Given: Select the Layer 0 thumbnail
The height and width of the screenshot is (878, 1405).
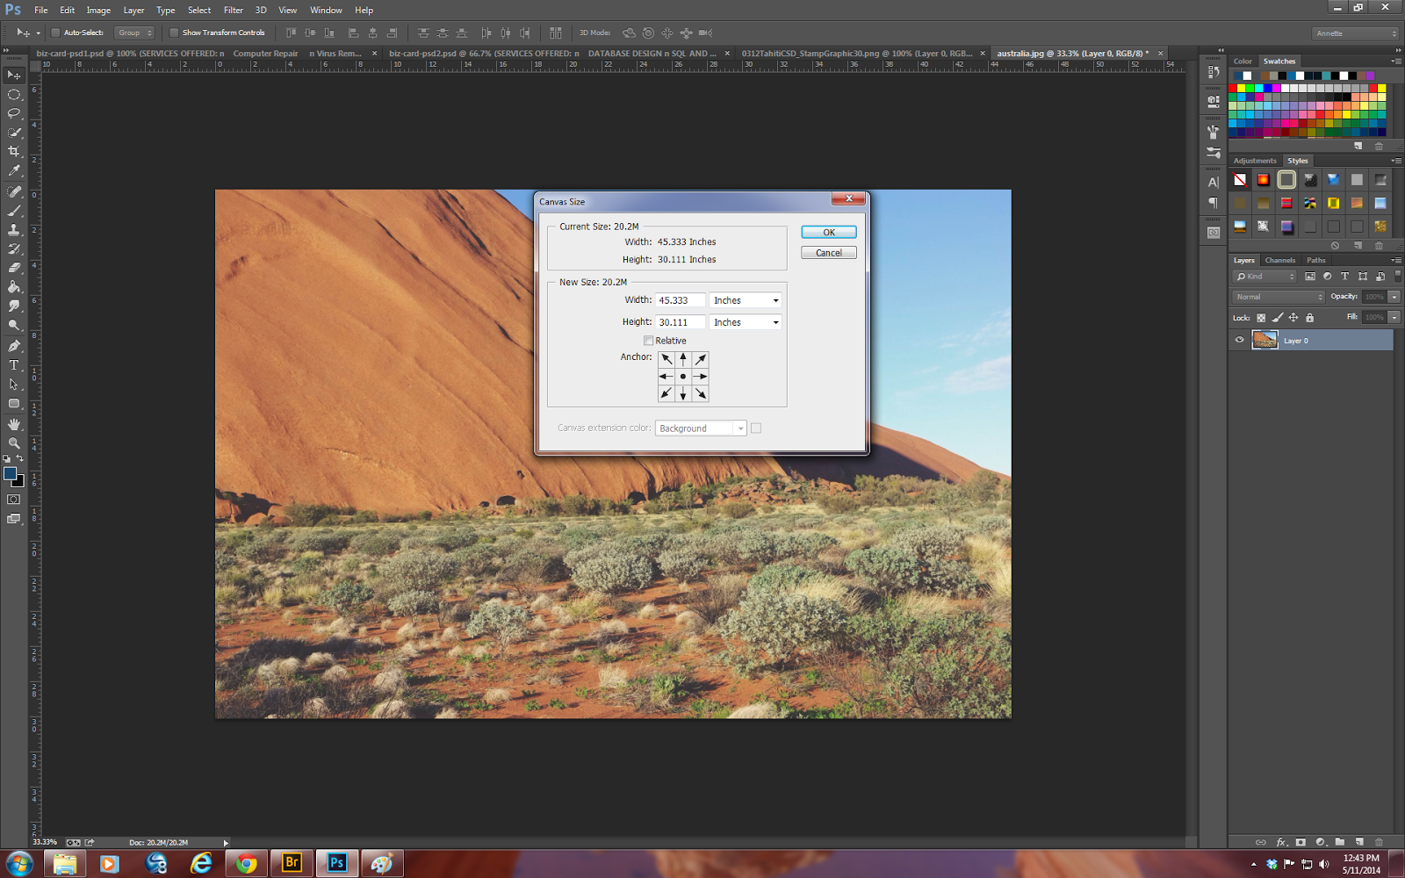Looking at the screenshot, I should 1264,341.
